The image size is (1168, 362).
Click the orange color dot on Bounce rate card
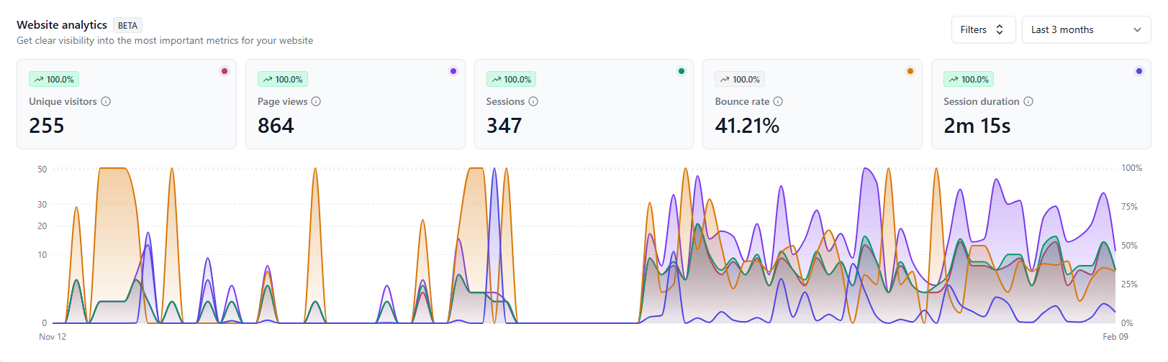point(910,71)
